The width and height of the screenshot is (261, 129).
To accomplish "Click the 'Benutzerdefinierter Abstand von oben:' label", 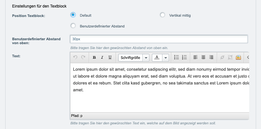I will click(x=36, y=41).
